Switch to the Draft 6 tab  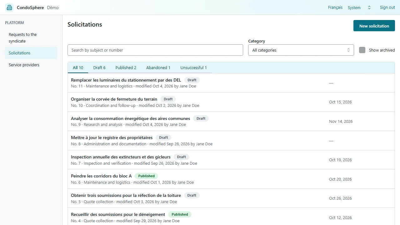[x=99, y=67]
